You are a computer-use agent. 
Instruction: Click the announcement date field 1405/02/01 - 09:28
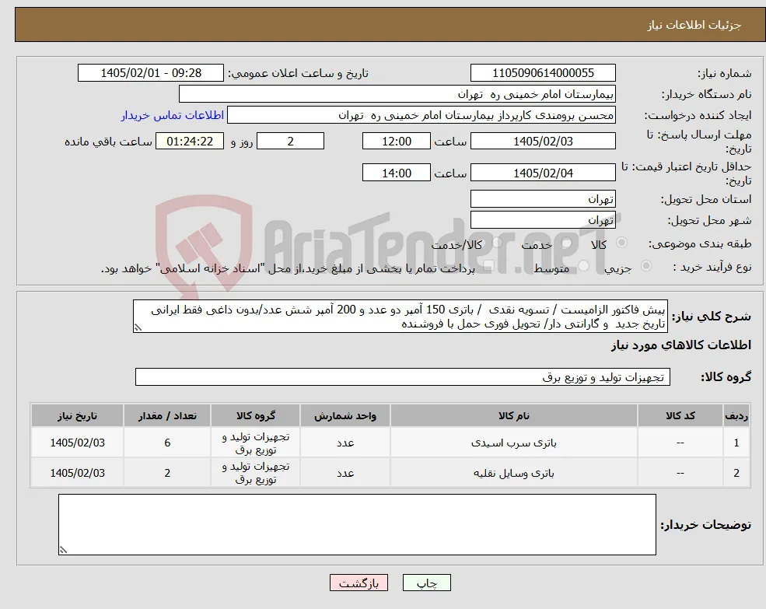pyautogui.click(x=150, y=73)
